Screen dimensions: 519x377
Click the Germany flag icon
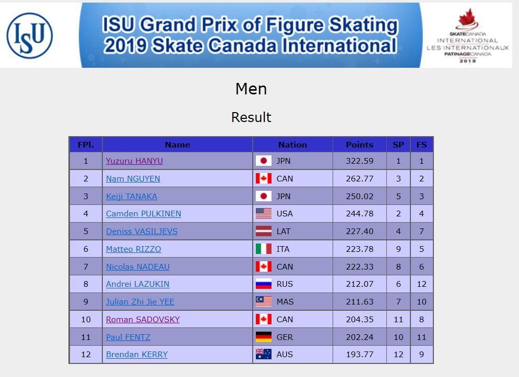tap(264, 337)
